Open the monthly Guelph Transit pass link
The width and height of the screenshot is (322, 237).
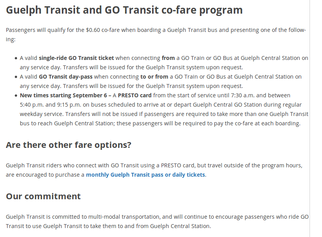coord(145,175)
